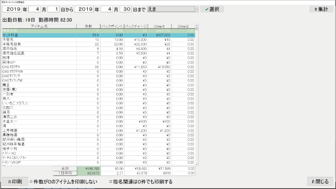
Task: Click the ¥11,550 cell in CASTカクテル row
Action: click(136, 67)
